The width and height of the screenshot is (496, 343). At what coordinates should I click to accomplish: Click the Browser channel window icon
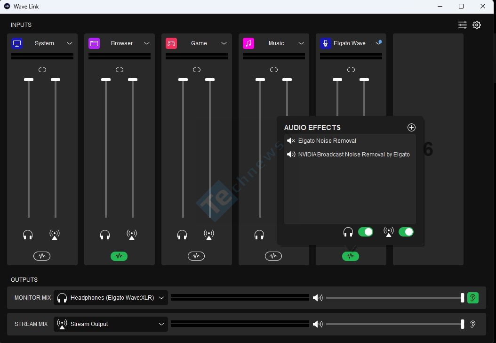click(x=94, y=43)
